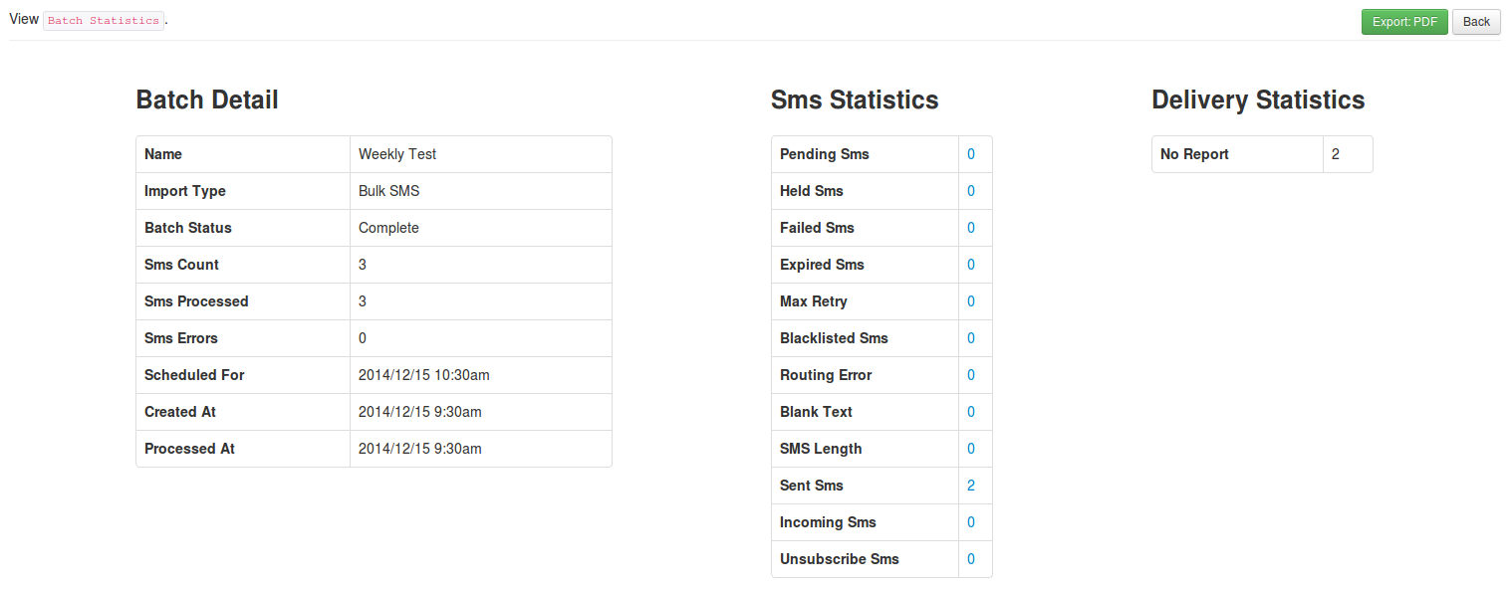Open the Expired Sms count link

[971, 265]
